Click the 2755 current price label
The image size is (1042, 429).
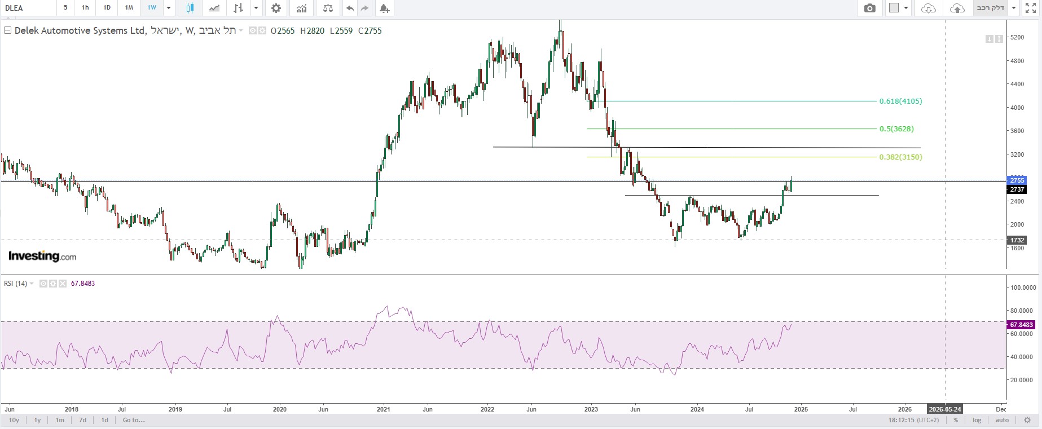tap(1017, 180)
